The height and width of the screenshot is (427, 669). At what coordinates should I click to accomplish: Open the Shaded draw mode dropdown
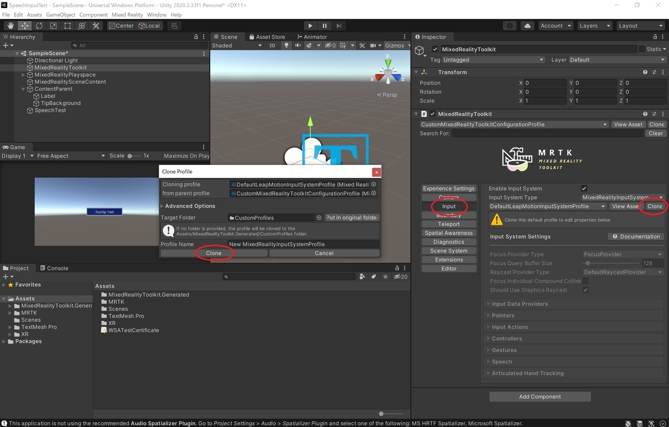point(237,46)
